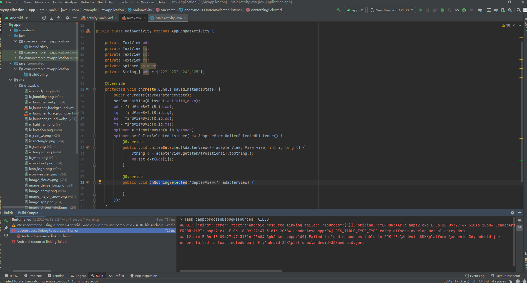
Task: Open the Problems tool window
Action: [x=33, y=276]
